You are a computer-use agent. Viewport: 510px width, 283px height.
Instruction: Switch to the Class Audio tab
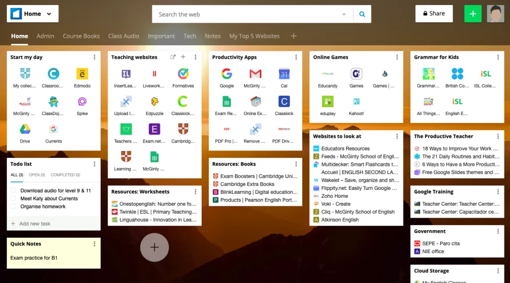124,36
